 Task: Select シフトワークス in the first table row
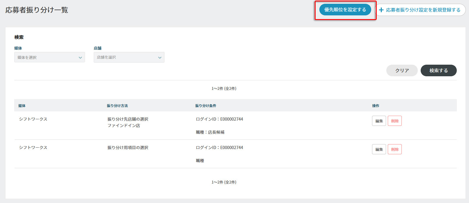pyautogui.click(x=33, y=119)
